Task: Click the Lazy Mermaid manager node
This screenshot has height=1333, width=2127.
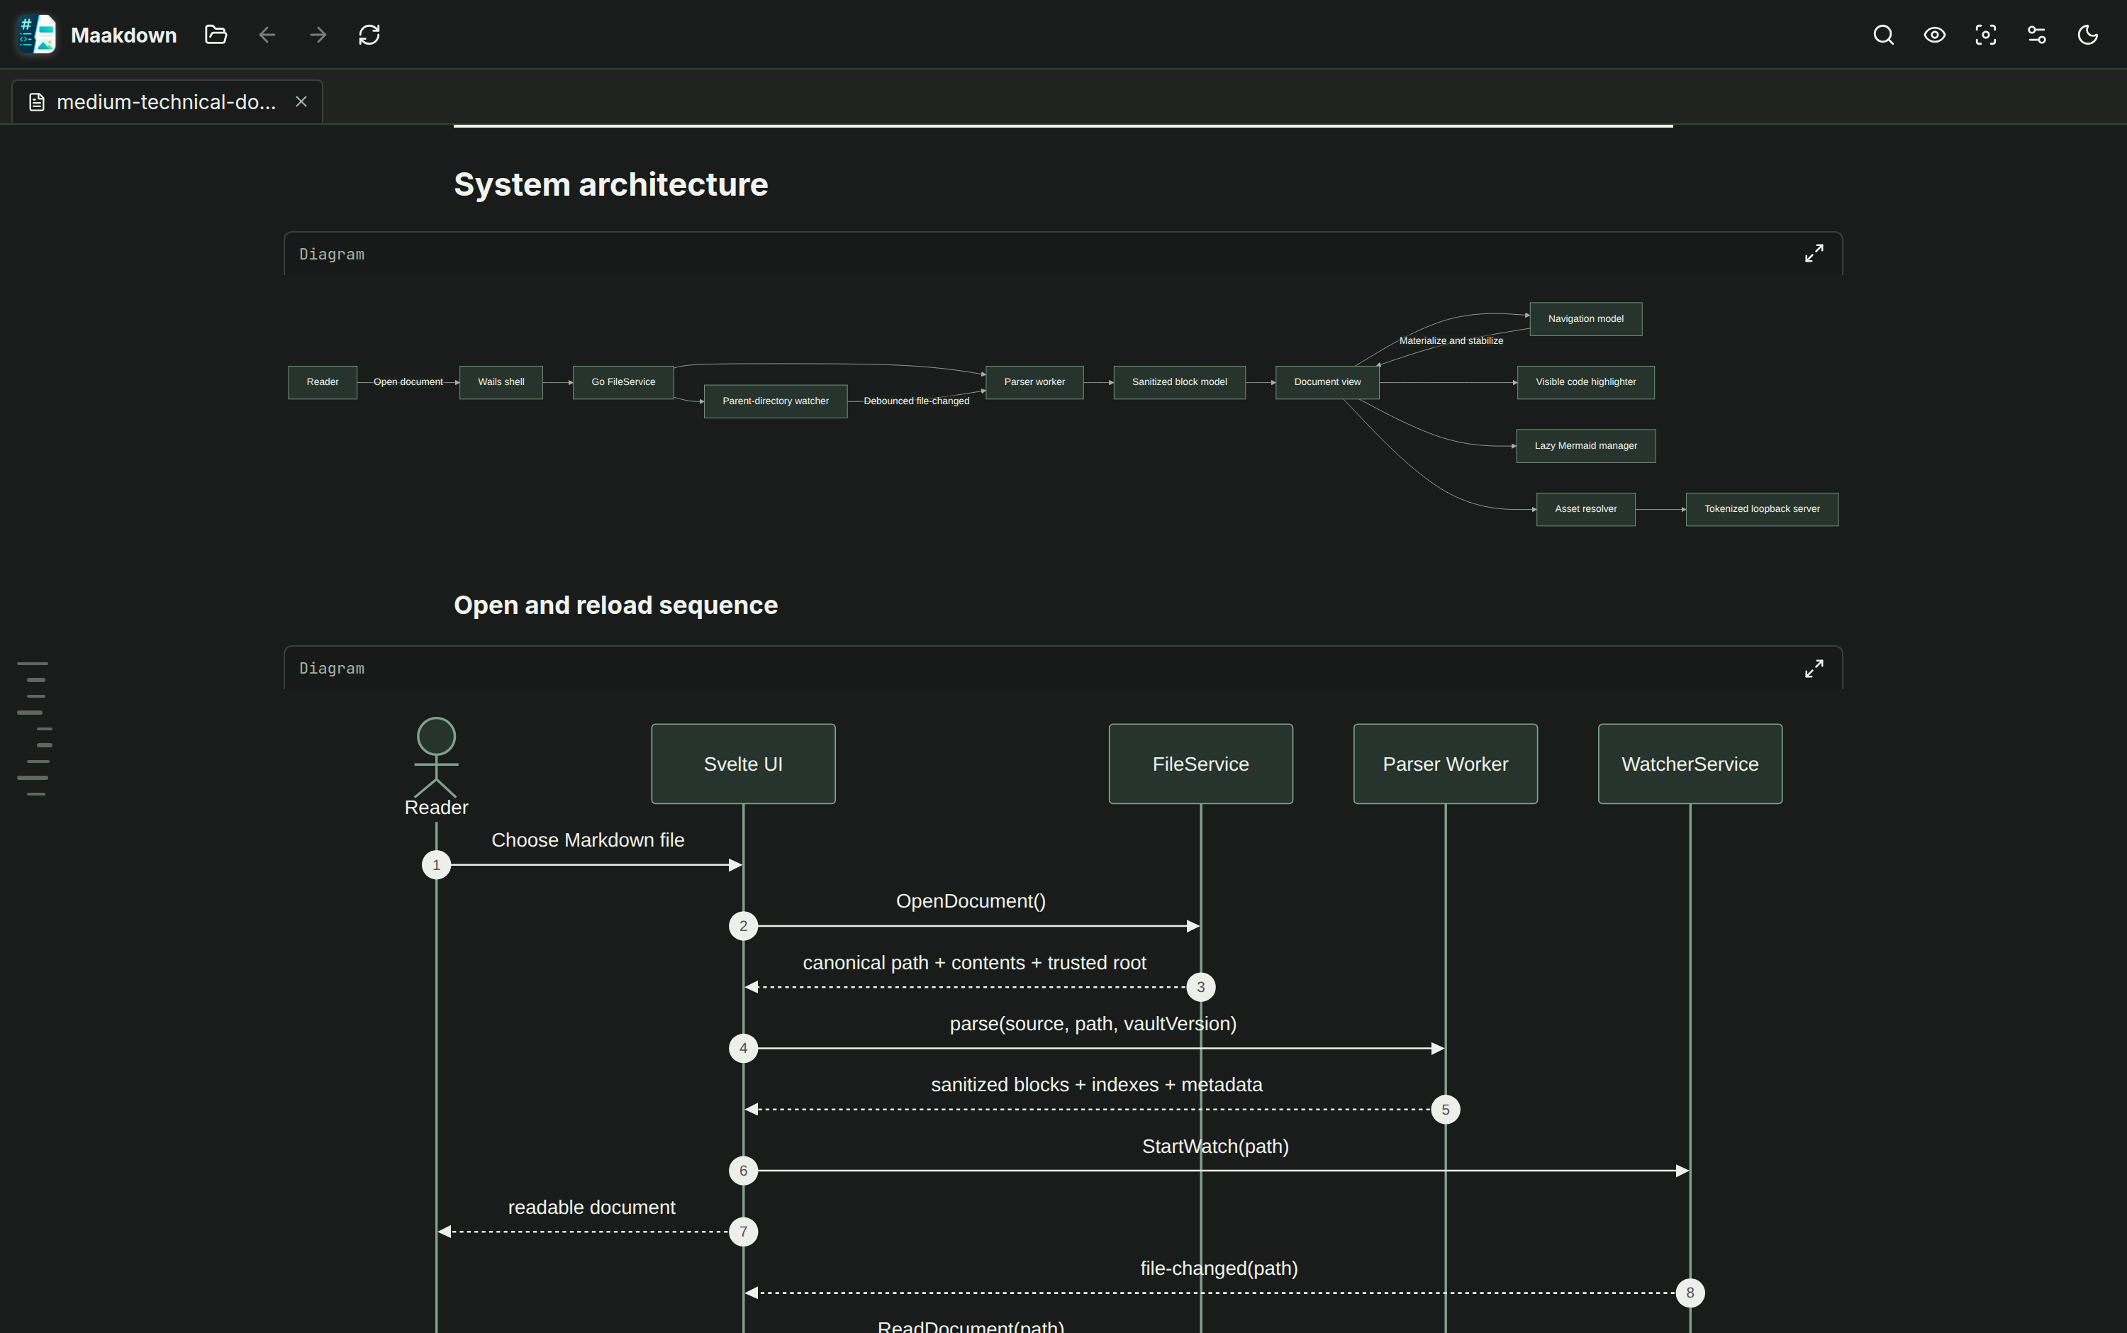Action: (x=1586, y=446)
